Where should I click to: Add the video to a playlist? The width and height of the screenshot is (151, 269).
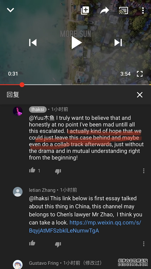[85, 11]
